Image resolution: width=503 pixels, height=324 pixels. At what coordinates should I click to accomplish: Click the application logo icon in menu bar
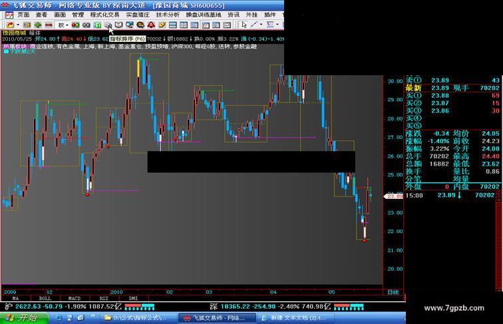click(9, 15)
